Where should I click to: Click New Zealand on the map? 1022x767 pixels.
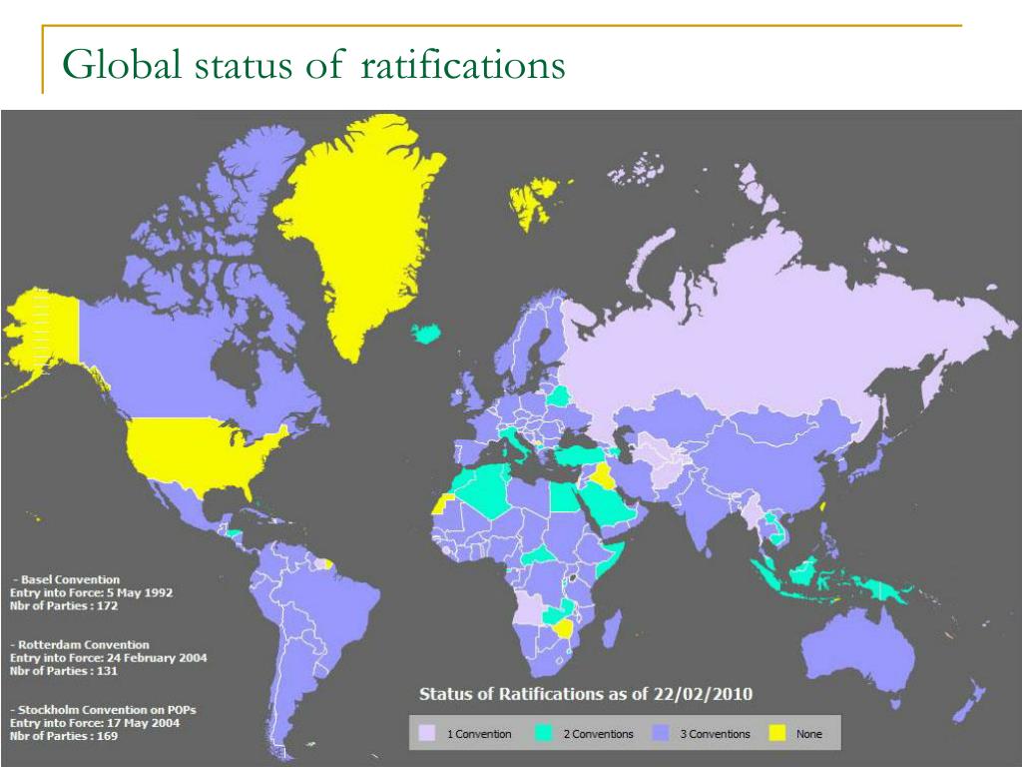pyautogui.click(x=970, y=701)
